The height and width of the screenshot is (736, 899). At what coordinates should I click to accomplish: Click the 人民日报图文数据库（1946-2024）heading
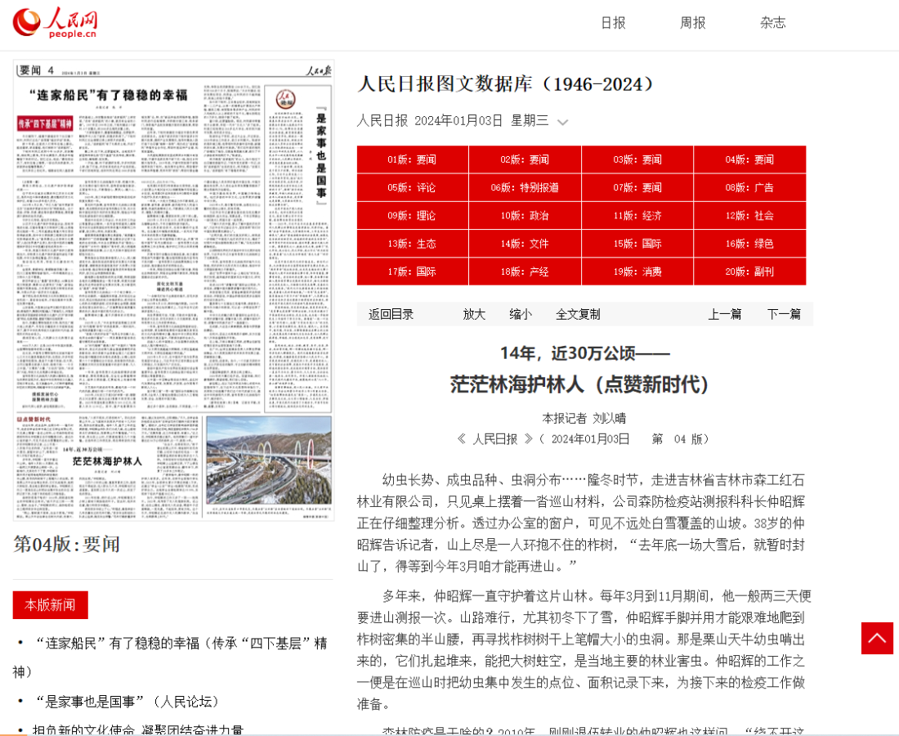click(505, 84)
